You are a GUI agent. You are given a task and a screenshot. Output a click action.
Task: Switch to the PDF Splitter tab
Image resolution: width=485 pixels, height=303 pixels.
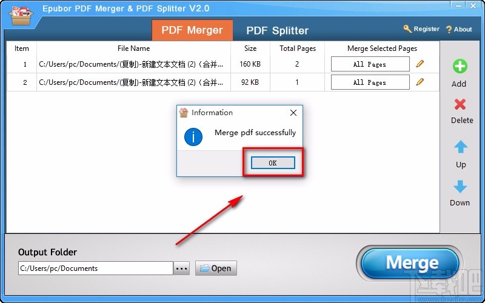[x=278, y=31]
